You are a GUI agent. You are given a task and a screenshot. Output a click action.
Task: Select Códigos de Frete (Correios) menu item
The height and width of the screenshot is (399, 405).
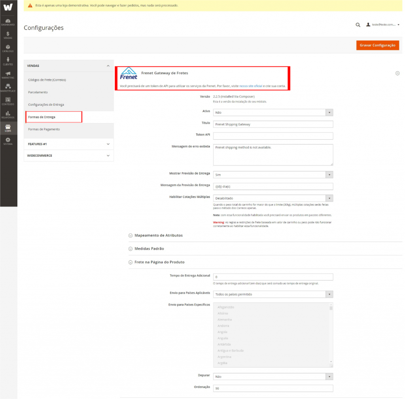47,80
